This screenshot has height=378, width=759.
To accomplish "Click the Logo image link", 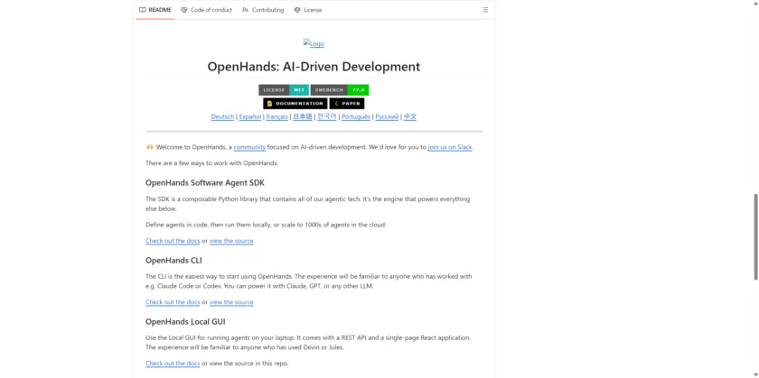I will (314, 43).
